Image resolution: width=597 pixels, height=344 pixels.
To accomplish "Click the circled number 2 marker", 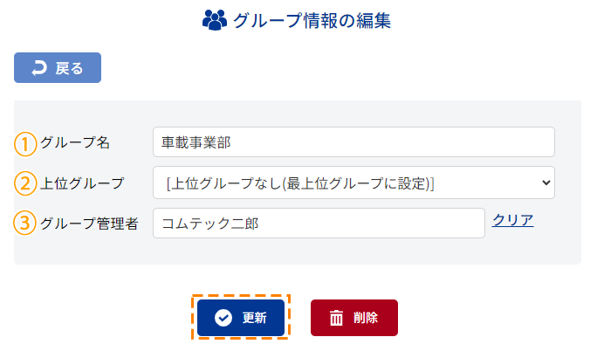I will click(25, 183).
